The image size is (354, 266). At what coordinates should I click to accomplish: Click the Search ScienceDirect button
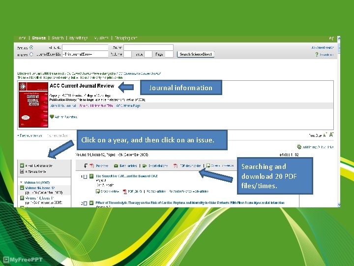point(196,54)
